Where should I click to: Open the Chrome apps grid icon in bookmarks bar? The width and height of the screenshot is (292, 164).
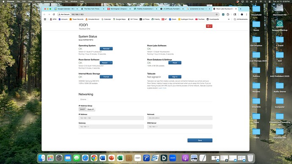click(x=45, y=19)
